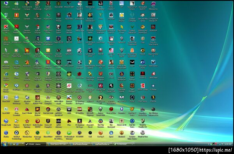Image resolution: width=234 pixels, height=154 pixels.
Task: Open the Portal game icon
Action: 132,99
